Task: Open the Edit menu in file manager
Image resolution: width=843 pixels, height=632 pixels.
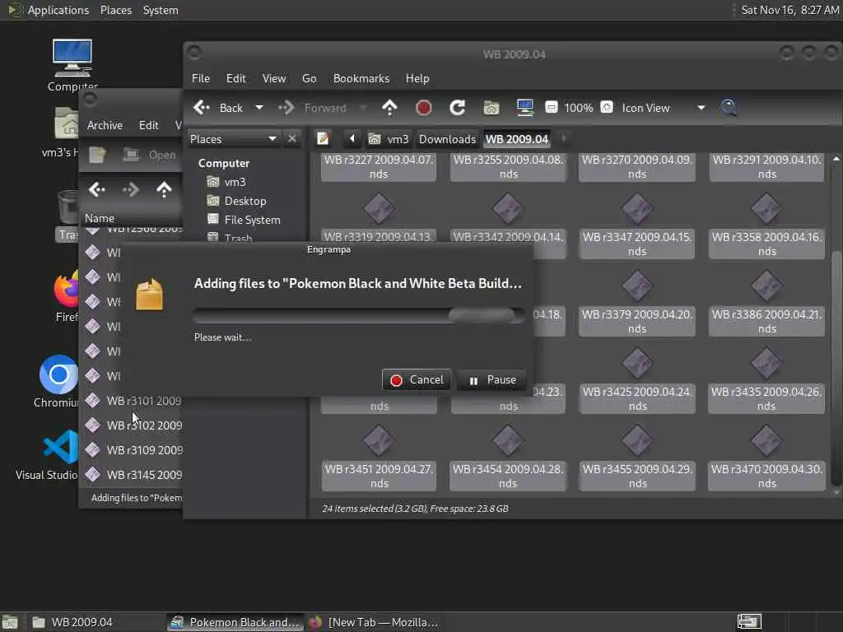Action: coord(236,78)
